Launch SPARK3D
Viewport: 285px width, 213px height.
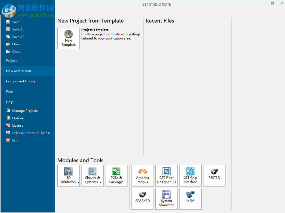142,199
